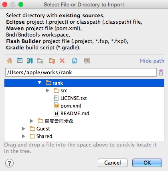
Task: Expand the 百度云同步盘 folder
Action: 31,121
